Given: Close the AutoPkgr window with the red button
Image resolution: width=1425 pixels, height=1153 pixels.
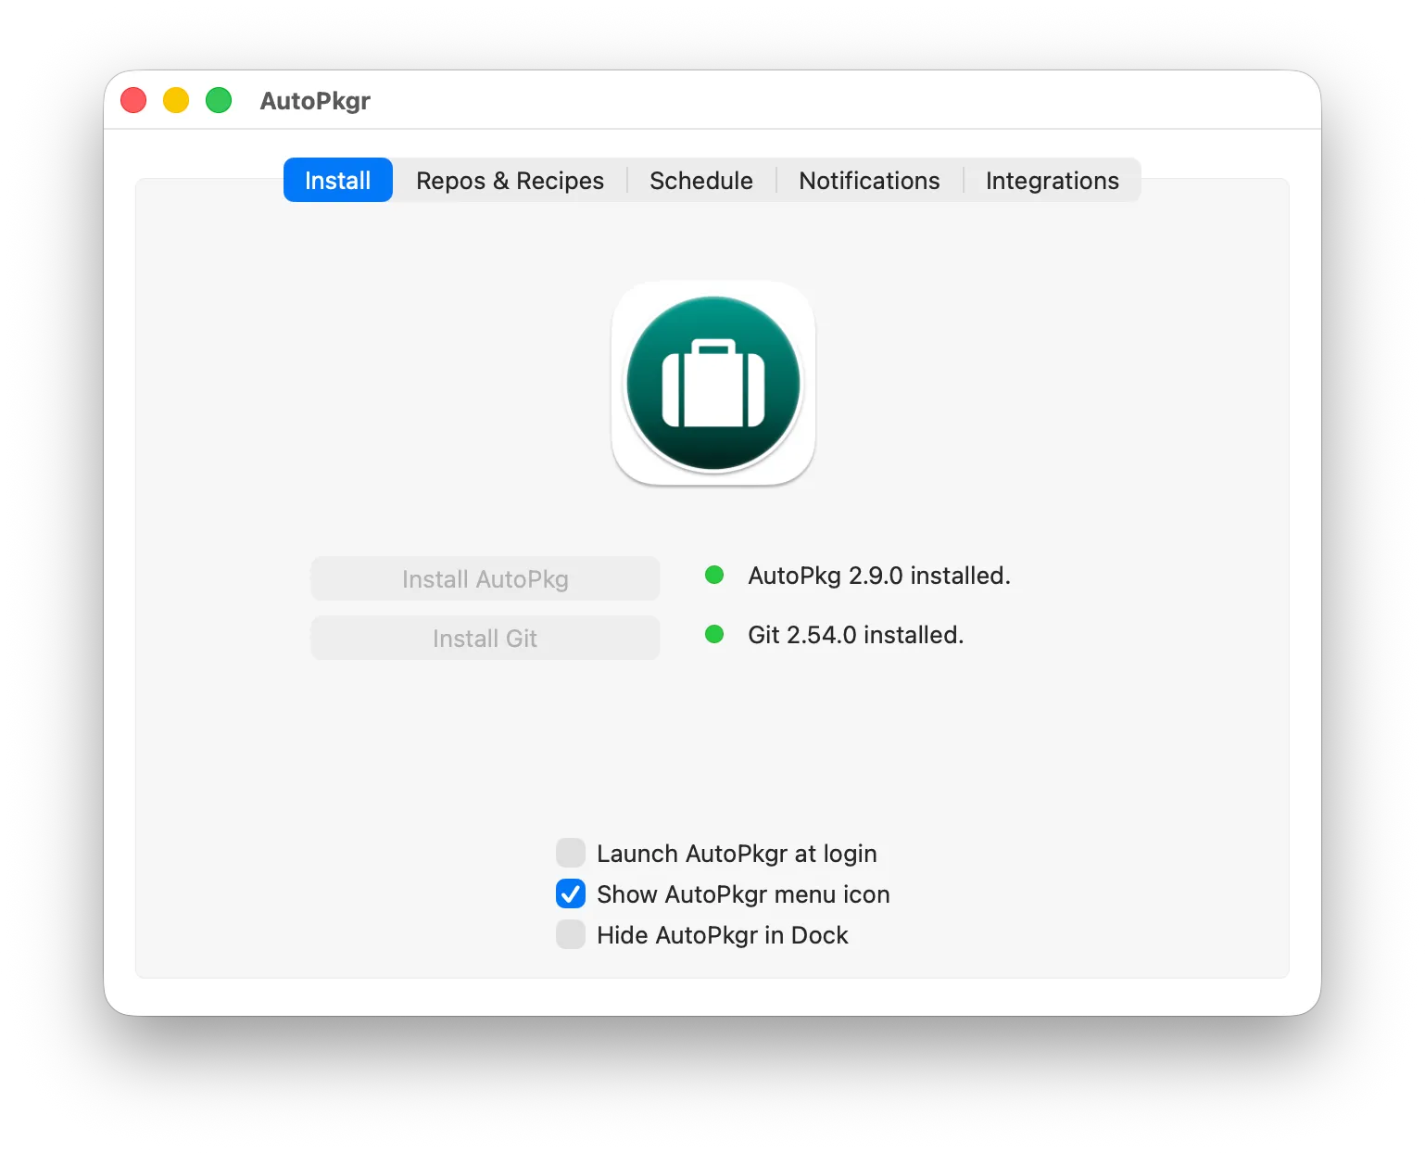Looking at the screenshot, I should [133, 100].
